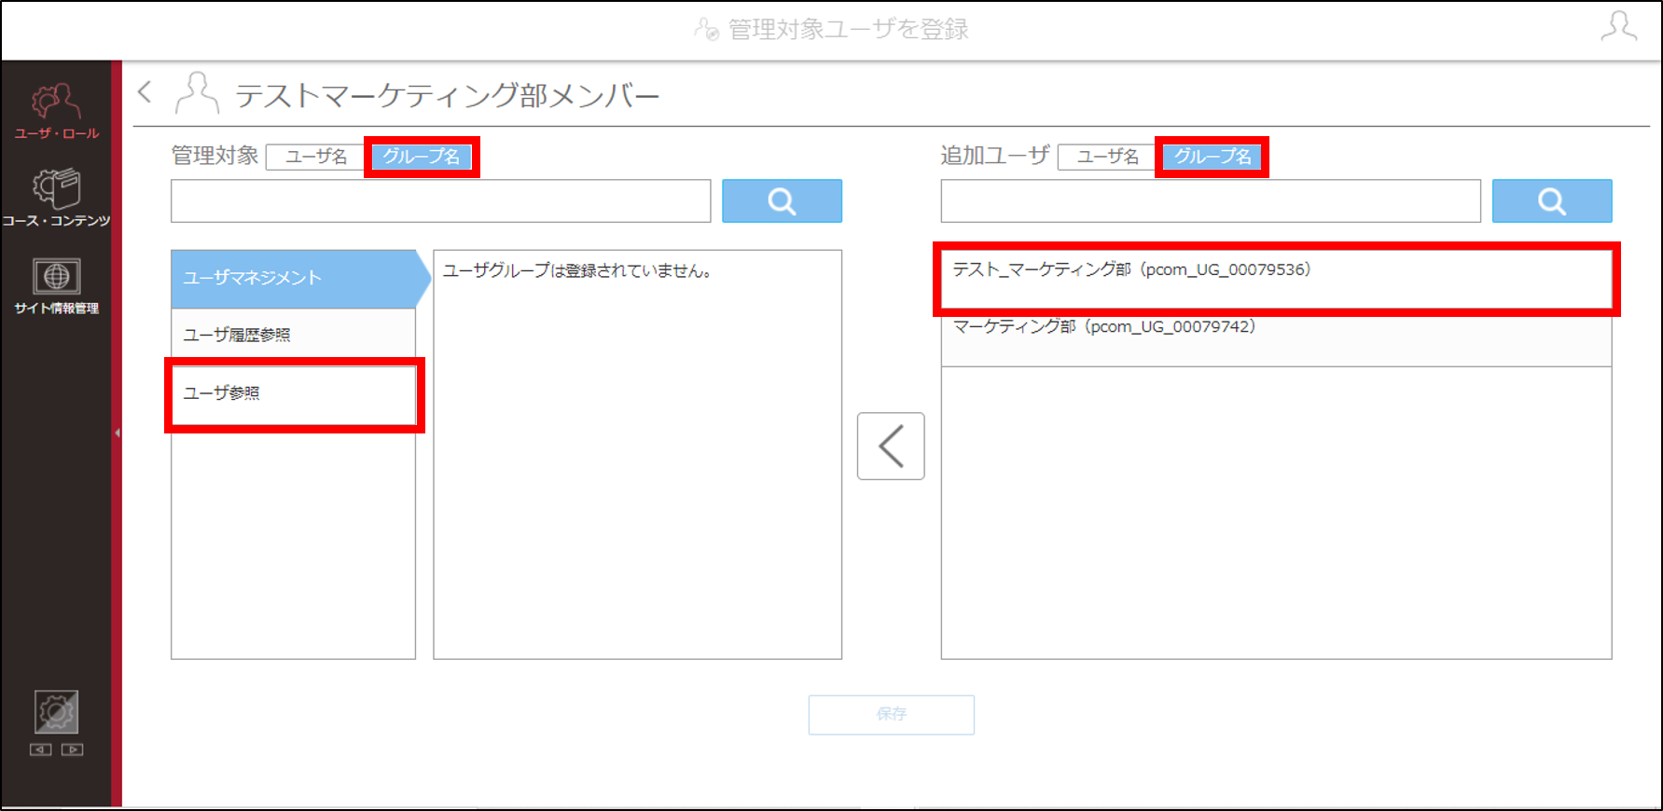The image size is (1663, 811).
Task: Open the user profile icon at top right
Action: (1619, 27)
